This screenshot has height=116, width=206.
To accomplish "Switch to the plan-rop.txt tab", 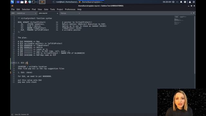I will click(x=48, y=13).
